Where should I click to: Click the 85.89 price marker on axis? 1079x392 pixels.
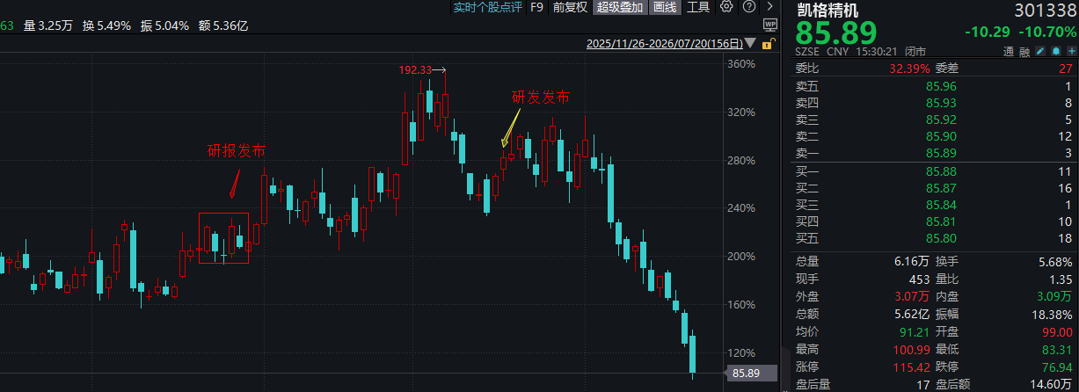(x=750, y=374)
